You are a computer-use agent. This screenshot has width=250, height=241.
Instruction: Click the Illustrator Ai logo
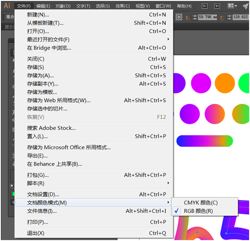click(7, 5)
